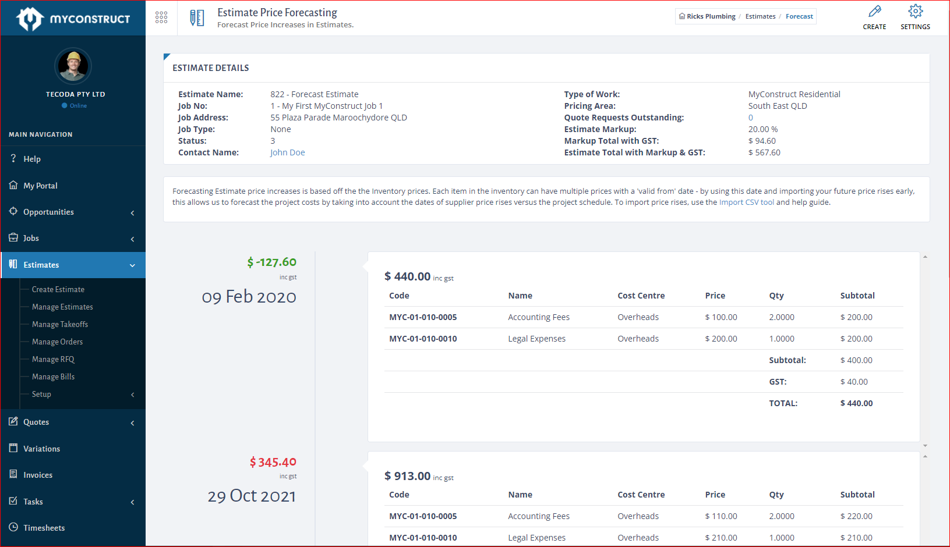Click the Tasks checkbox icon
This screenshot has height=547, width=950.
pos(13,501)
